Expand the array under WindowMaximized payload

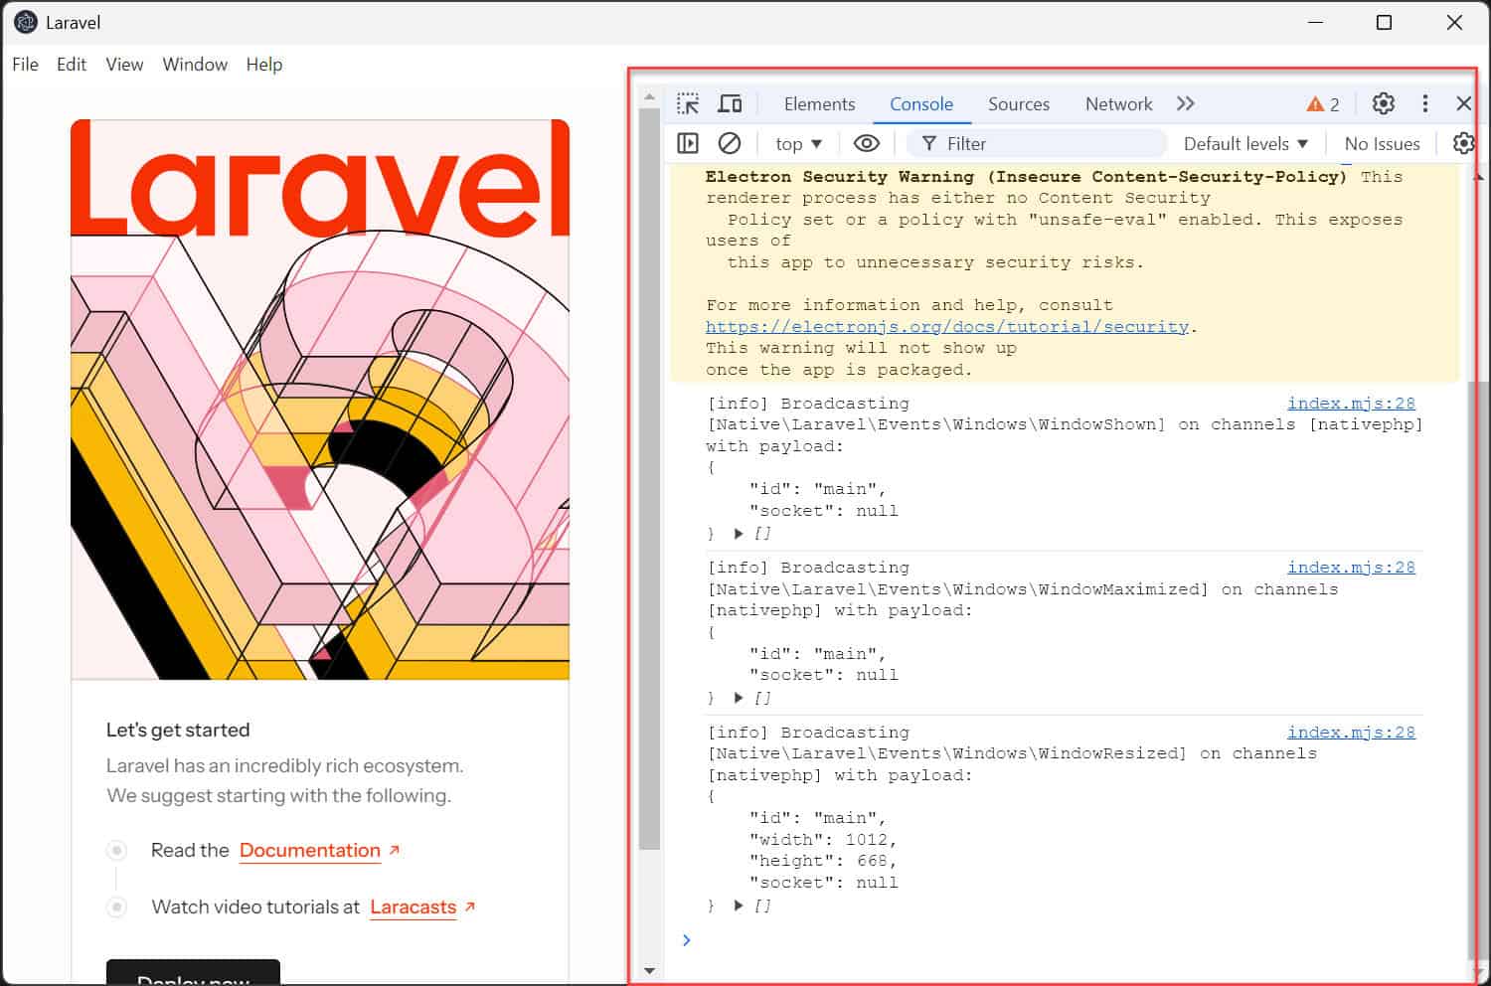coord(739,698)
